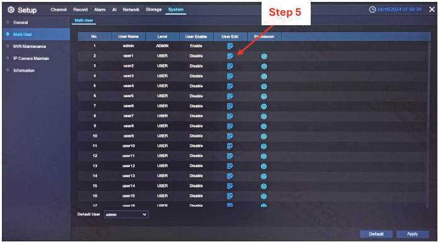The width and height of the screenshot is (438, 242).
Task: Click the edit icon for user1
Action: tap(230, 56)
